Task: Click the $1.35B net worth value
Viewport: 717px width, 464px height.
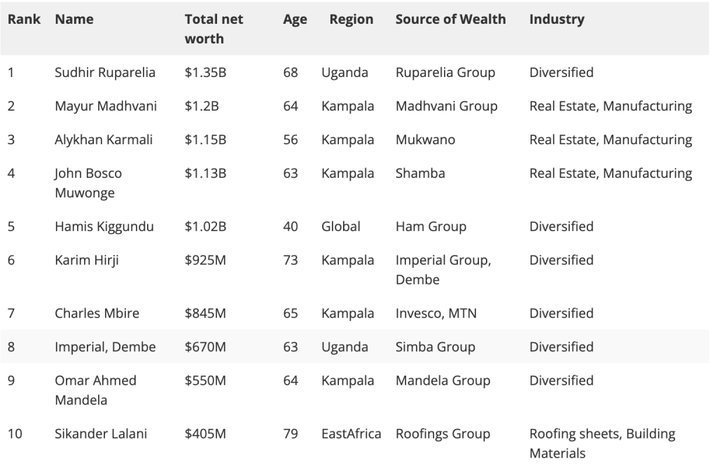Action: point(205,73)
